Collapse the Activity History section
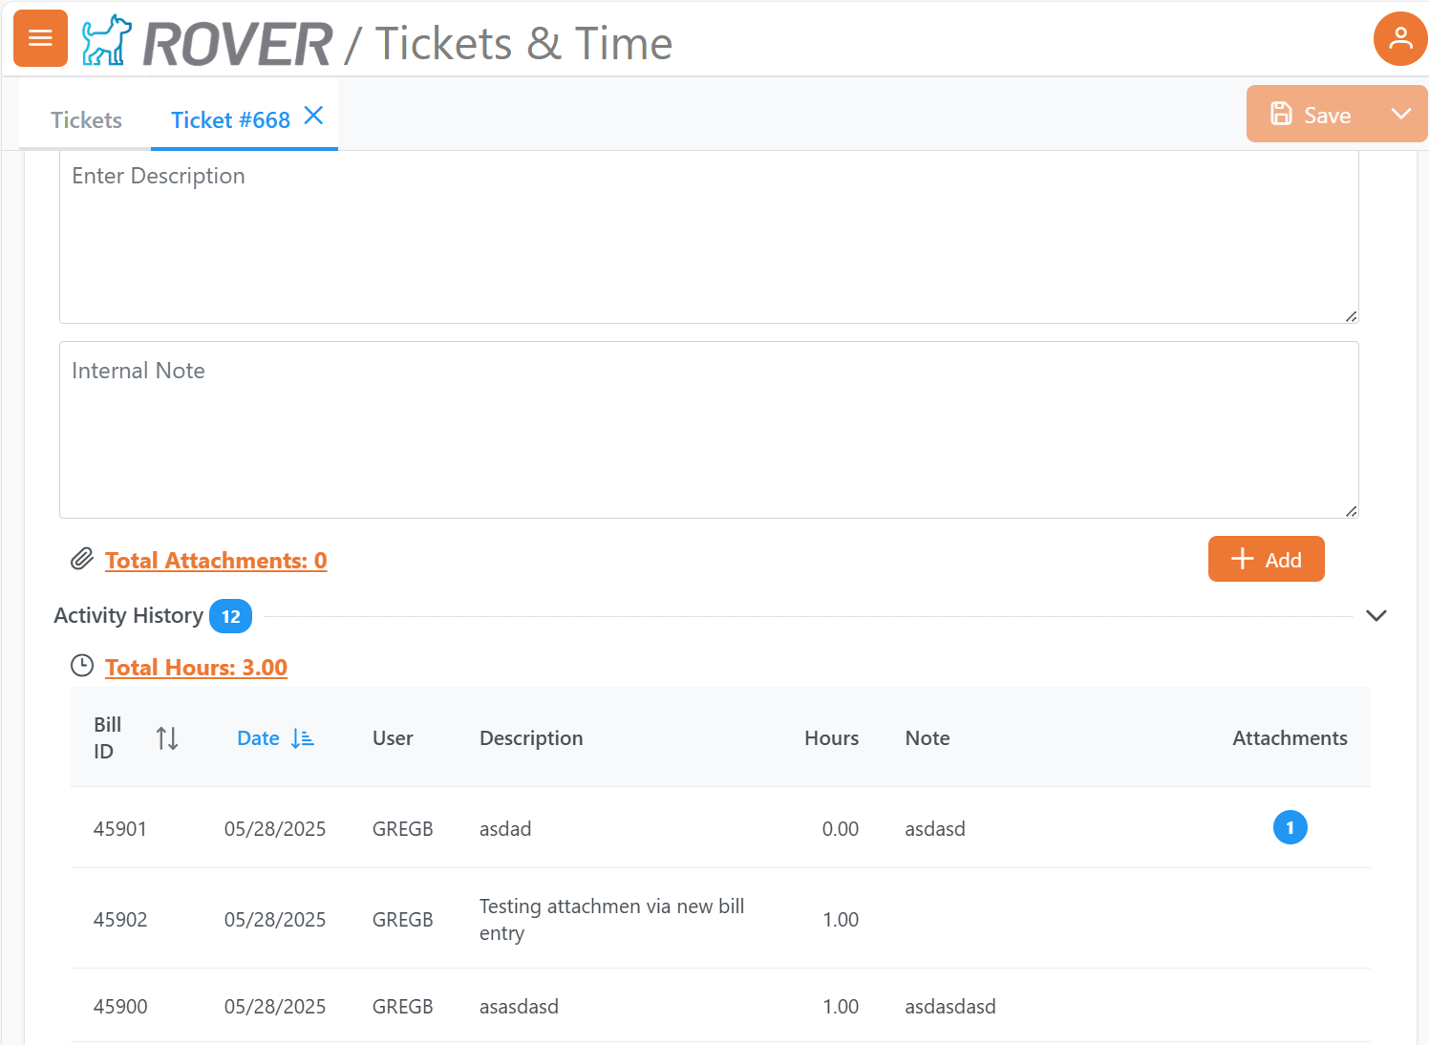1429x1045 pixels. (x=1376, y=615)
